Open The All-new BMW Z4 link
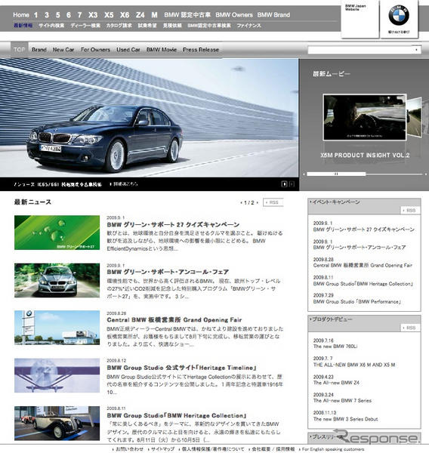 tap(336, 383)
